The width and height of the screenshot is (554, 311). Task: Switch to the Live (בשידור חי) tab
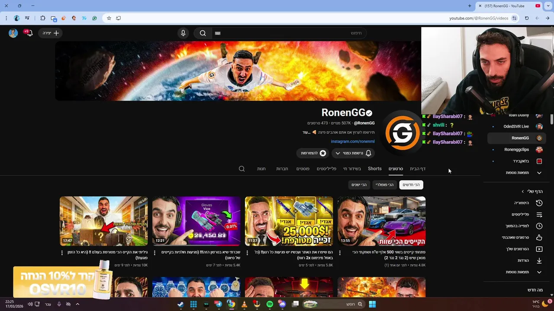[352, 169]
